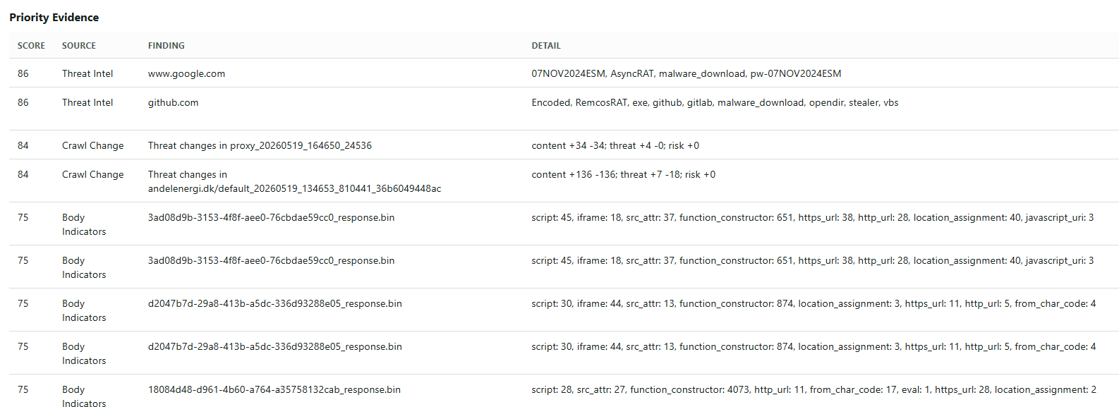Click score 86 in the www.google.com row
Viewport: 1119px width, 407px height.
click(23, 73)
